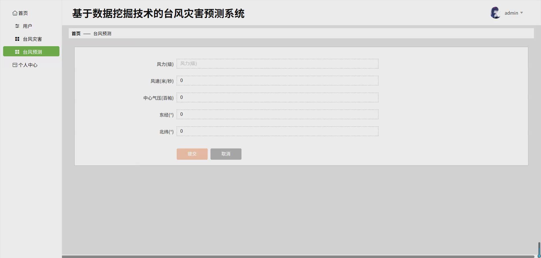Click the grid icon beside 台风预测
The height and width of the screenshot is (258, 541).
click(x=17, y=52)
